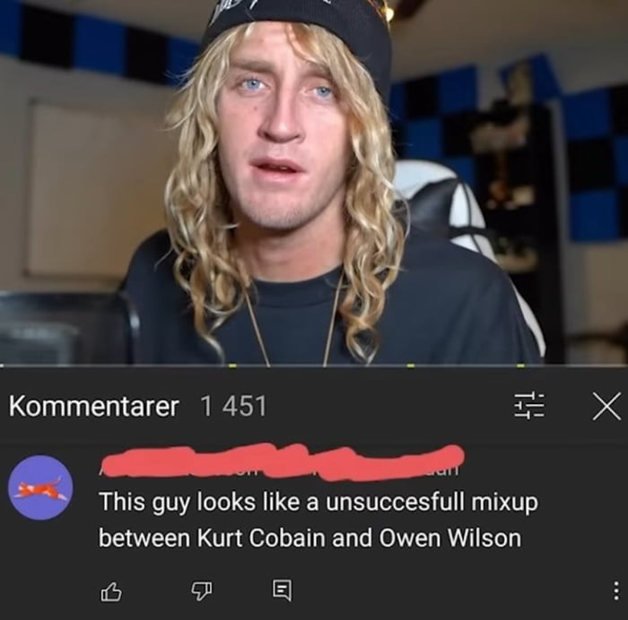Screen dimensions: 628x620
Task: Click first yellow marker on progress bar
Action: tap(232, 366)
